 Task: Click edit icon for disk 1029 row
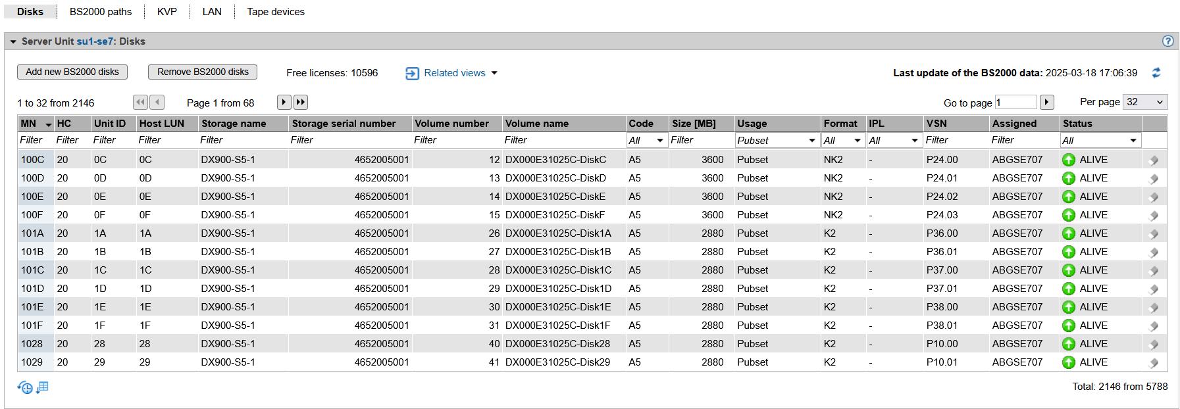point(1153,362)
